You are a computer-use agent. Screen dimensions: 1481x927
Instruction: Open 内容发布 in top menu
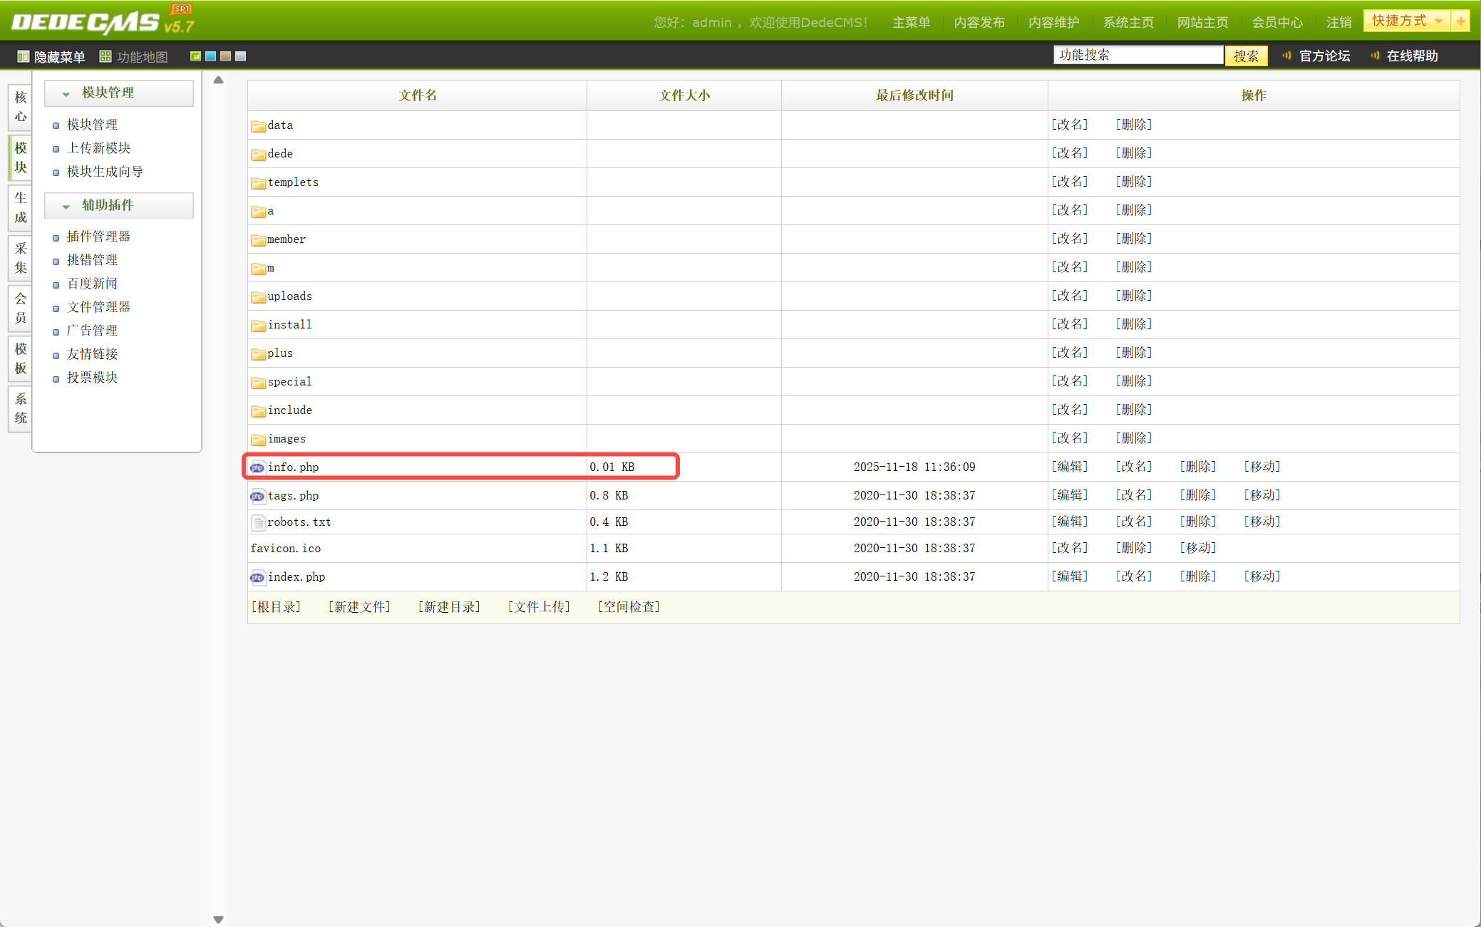point(979,22)
